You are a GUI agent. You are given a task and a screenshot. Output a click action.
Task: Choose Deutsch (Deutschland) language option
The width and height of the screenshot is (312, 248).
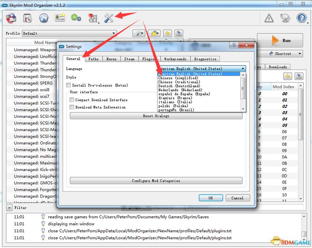pyautogui.click(x=199, y=86)
